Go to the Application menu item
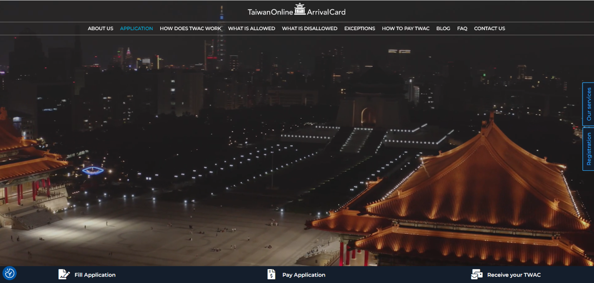Viewport: 594px width, 283px height. pos(136,29)
